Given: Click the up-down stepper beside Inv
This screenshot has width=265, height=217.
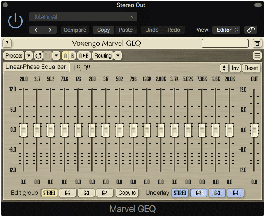Looking at the screenshot, I should click(224, 68).
